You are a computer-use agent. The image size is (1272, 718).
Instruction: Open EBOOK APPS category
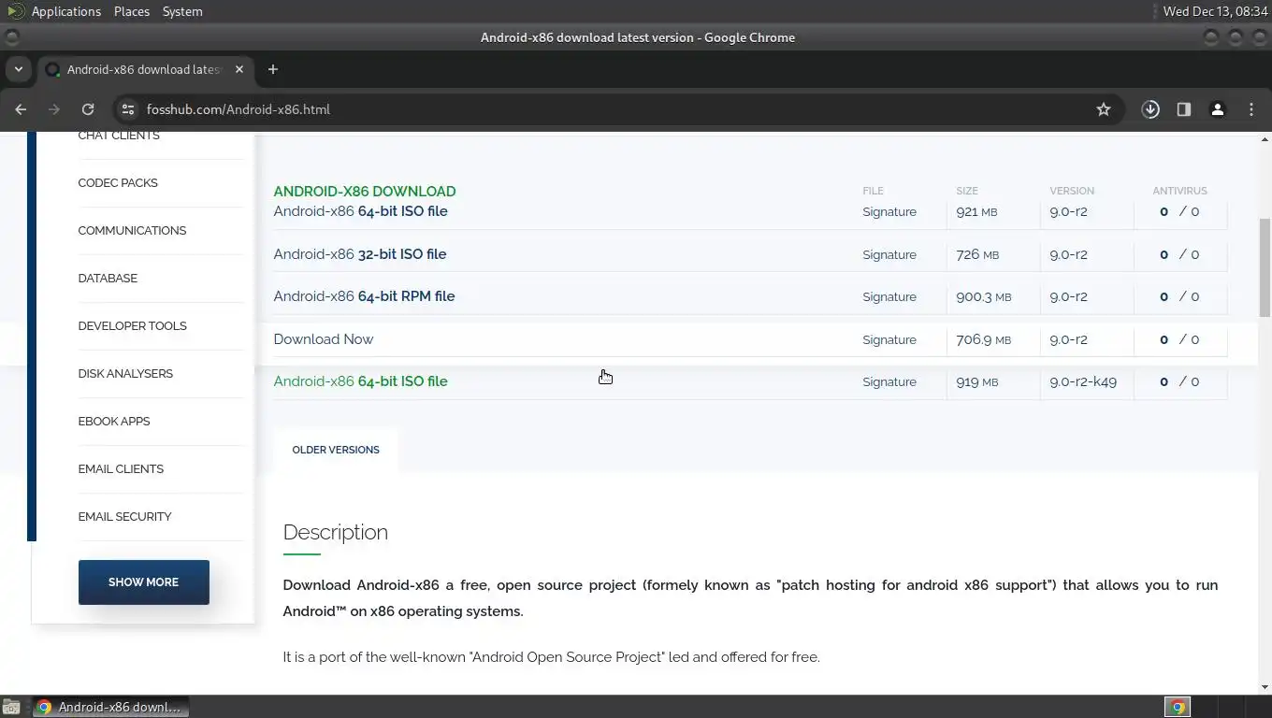pyautogui.click(x=114, y=422)
